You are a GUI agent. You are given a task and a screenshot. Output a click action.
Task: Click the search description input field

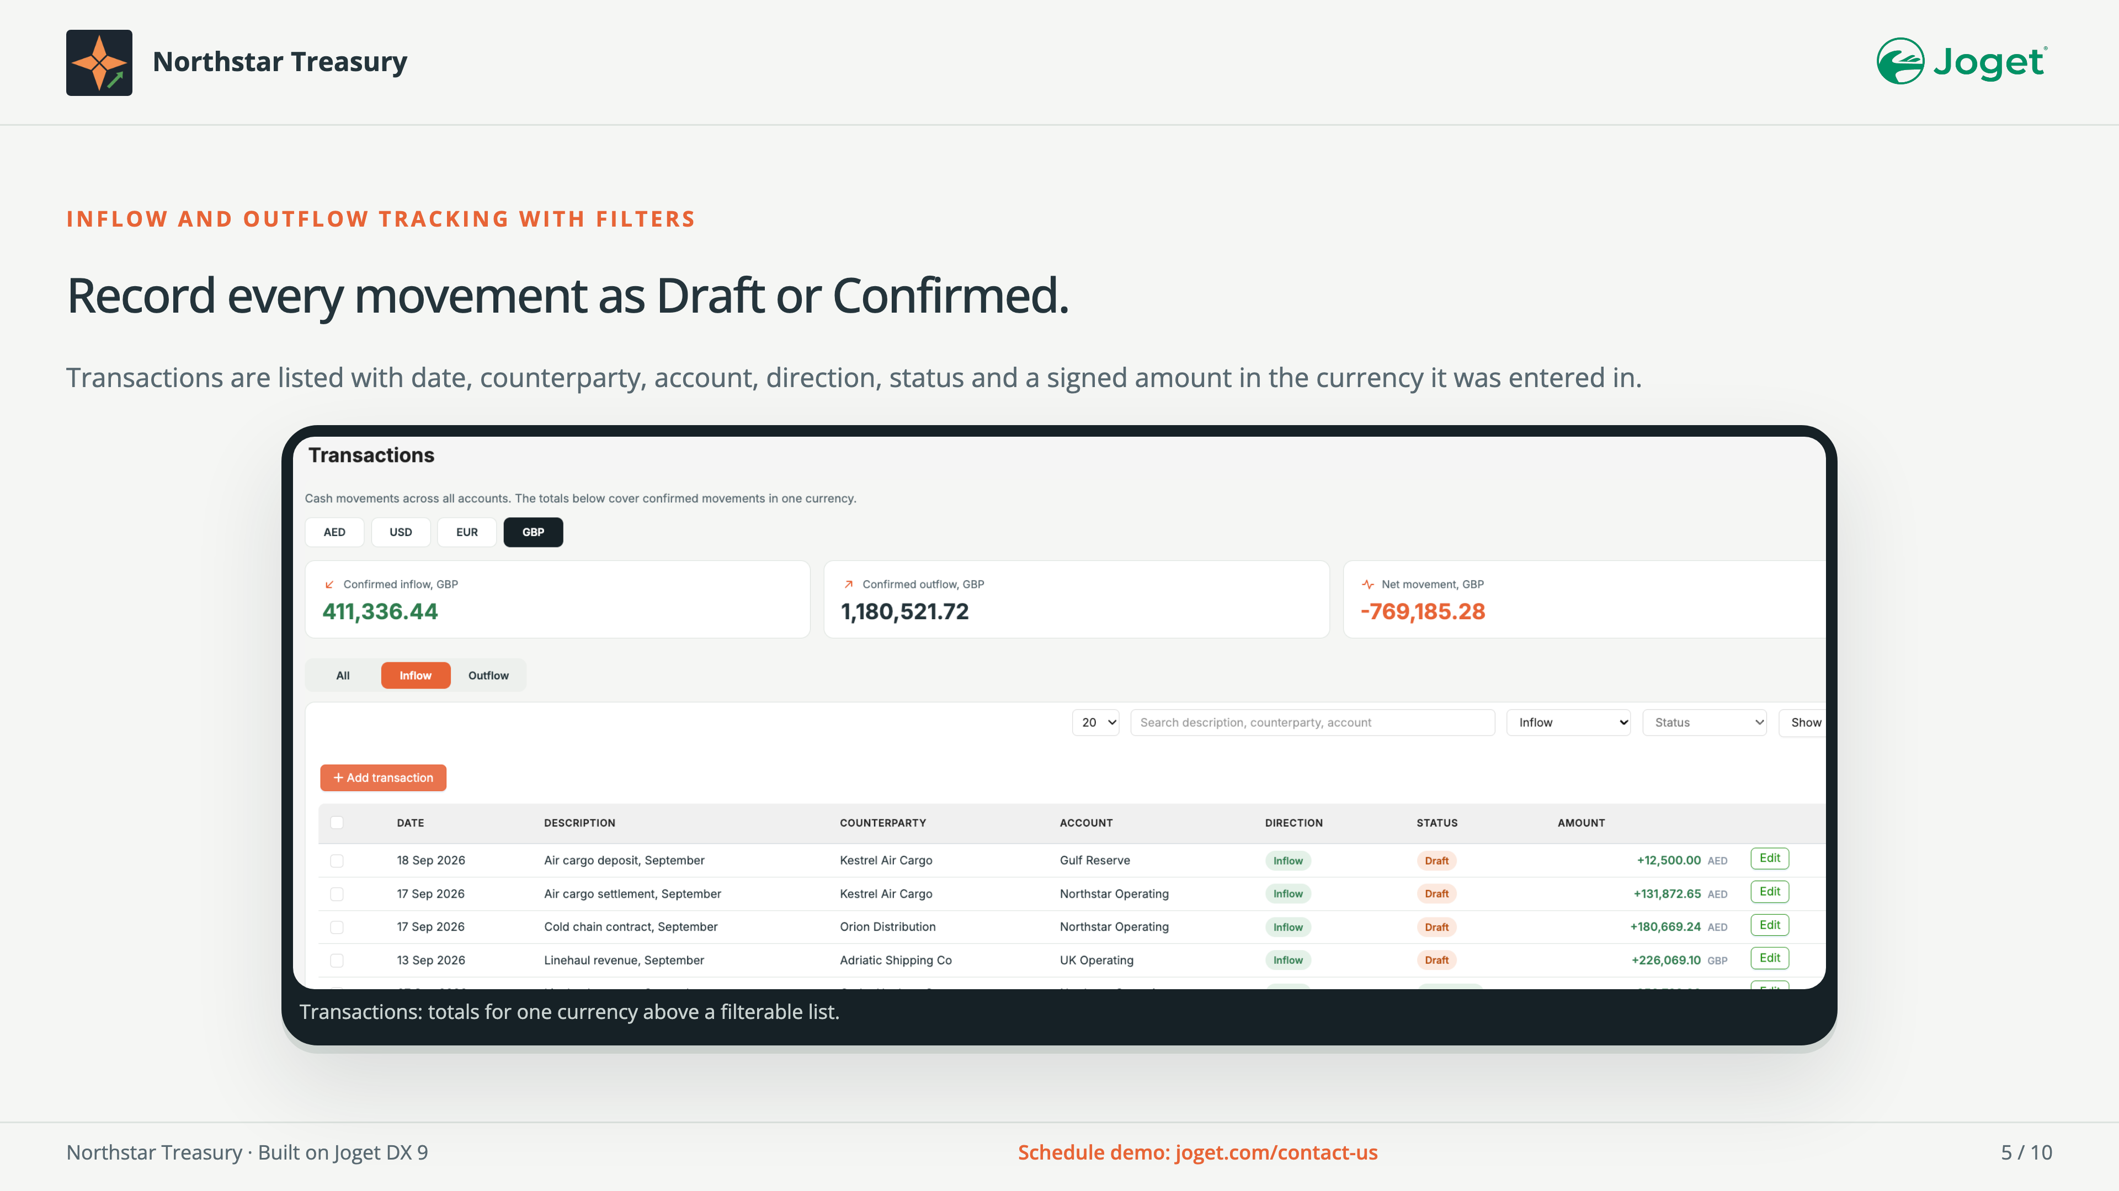(x=1312, y=722)
